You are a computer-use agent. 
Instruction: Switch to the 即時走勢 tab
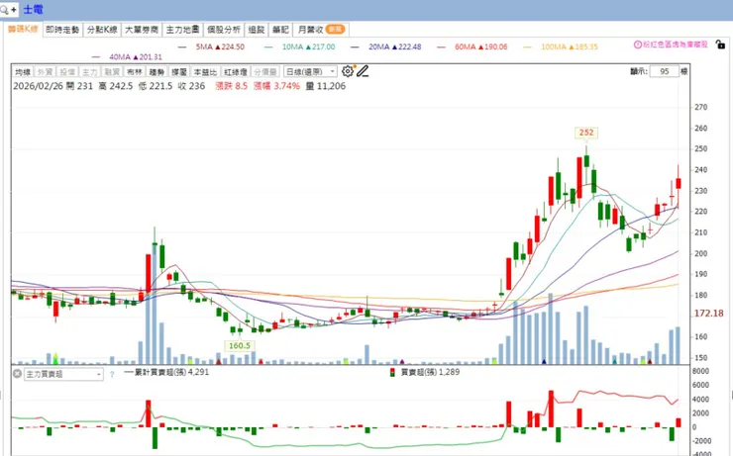(62, 30)
